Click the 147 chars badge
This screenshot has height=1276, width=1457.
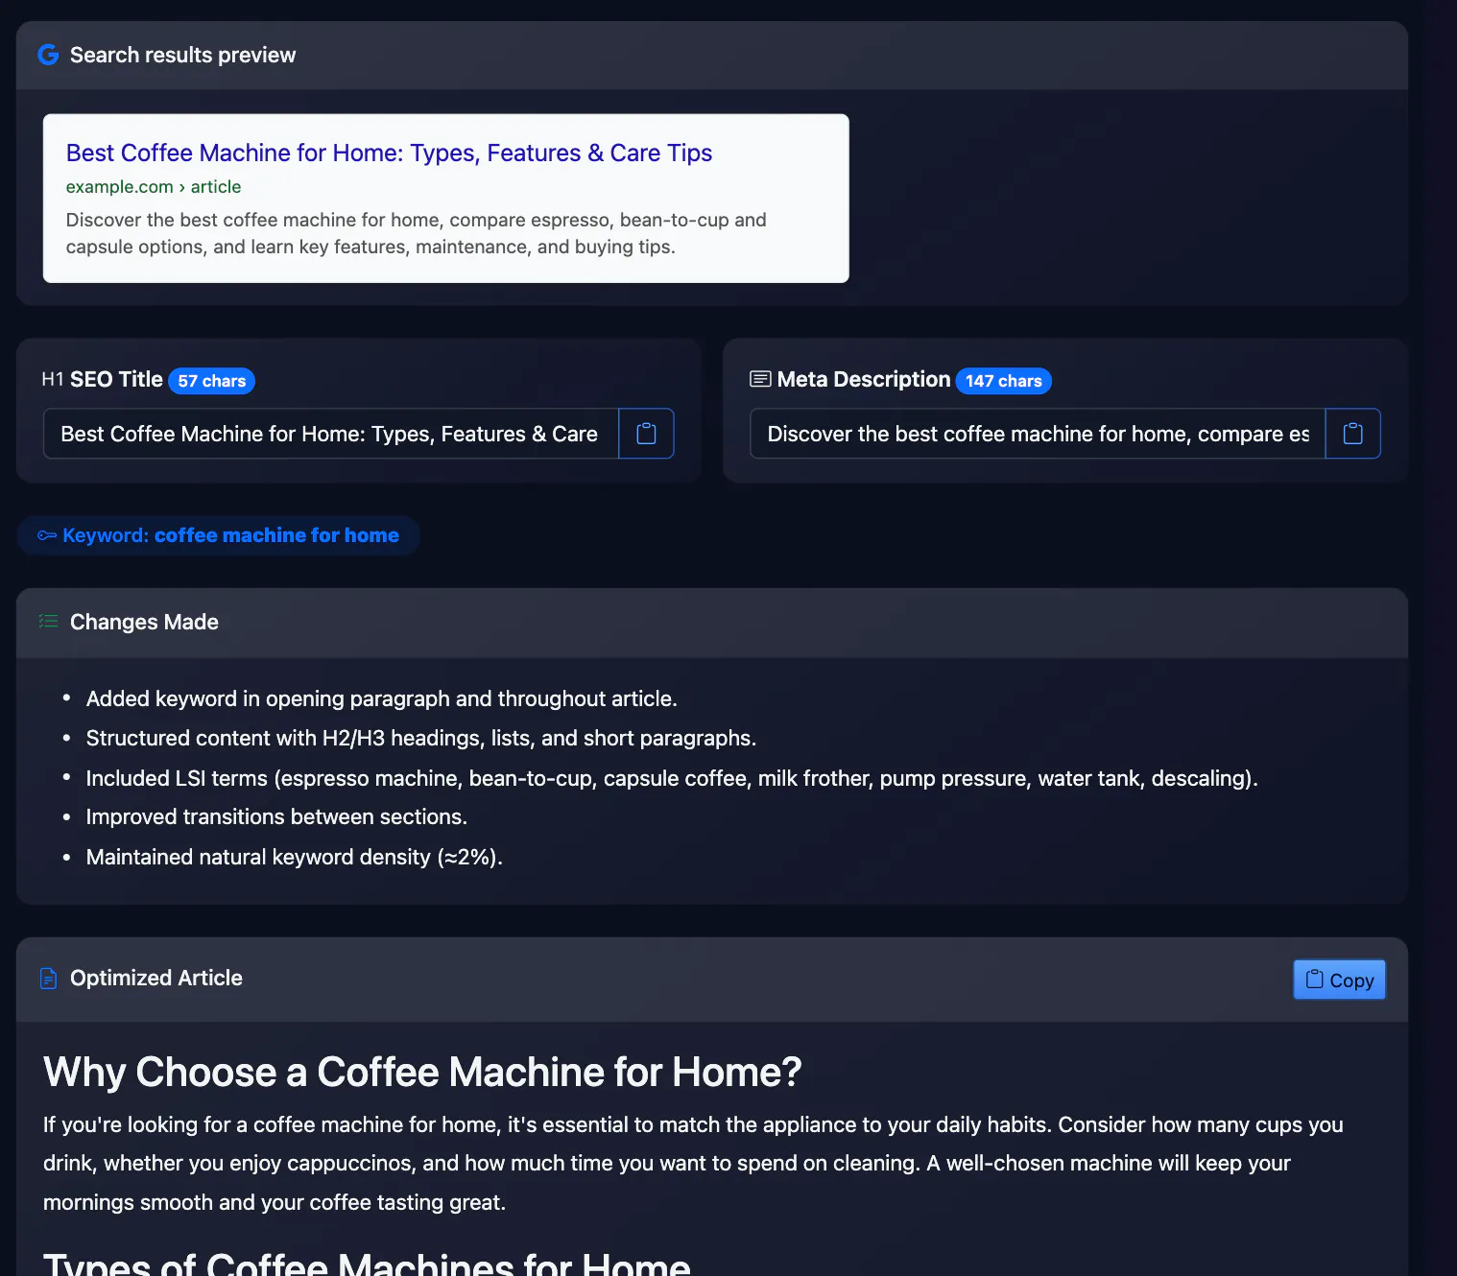tap(1003, 381)
